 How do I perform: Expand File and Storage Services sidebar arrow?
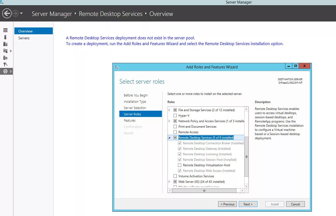tap(11, 51)
